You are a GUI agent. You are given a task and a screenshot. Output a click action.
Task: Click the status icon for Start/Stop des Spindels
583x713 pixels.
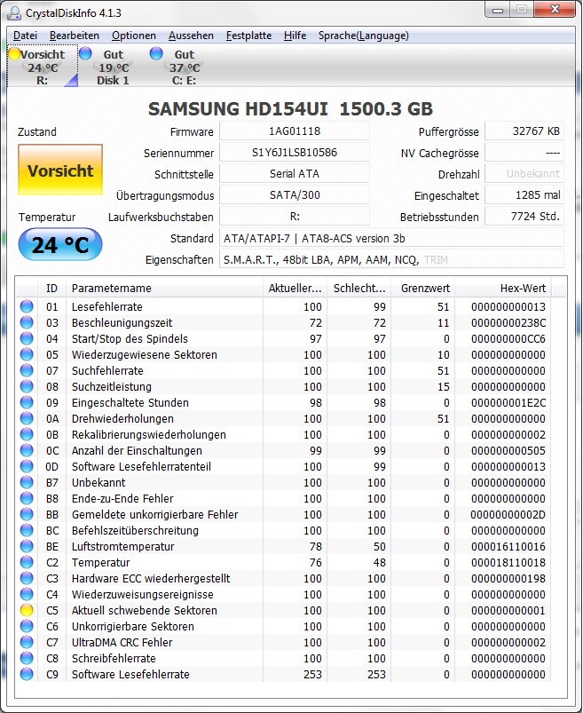[27, 338]
